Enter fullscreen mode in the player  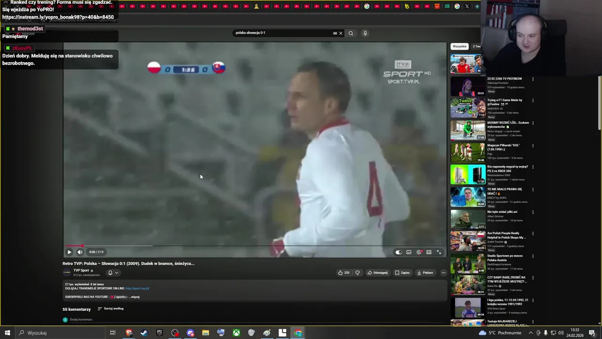[439, 252]
